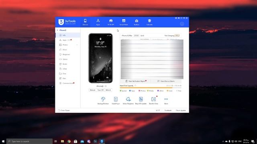
Task: Select Info in the sidebar
Action: pos(68,35)
